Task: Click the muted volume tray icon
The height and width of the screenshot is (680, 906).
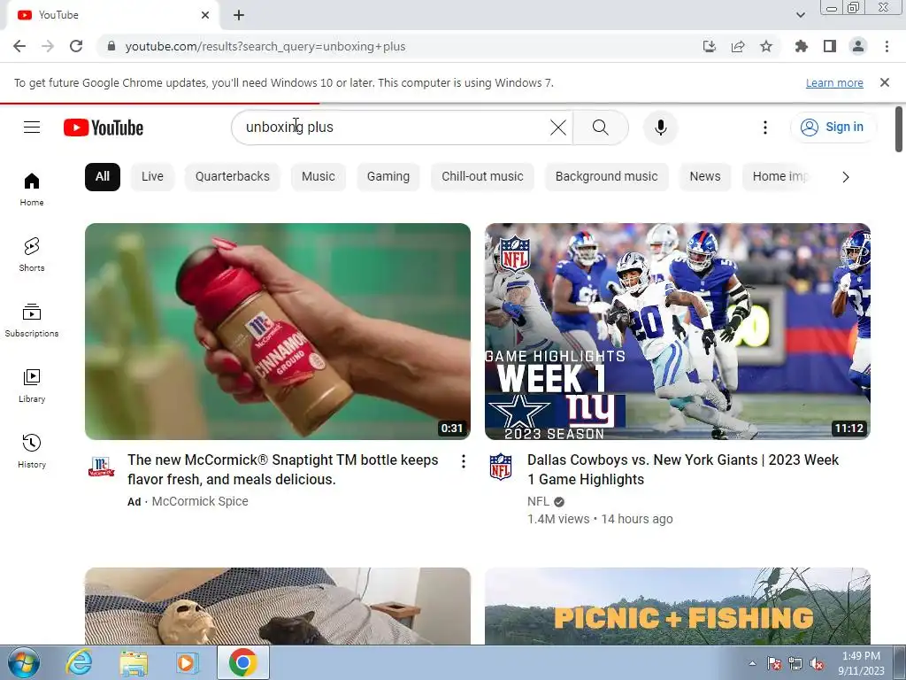Action: [817, 663]
